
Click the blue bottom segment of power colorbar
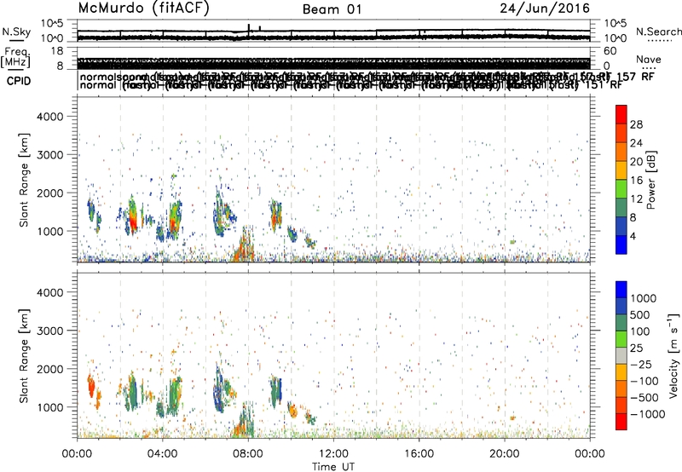621,245
